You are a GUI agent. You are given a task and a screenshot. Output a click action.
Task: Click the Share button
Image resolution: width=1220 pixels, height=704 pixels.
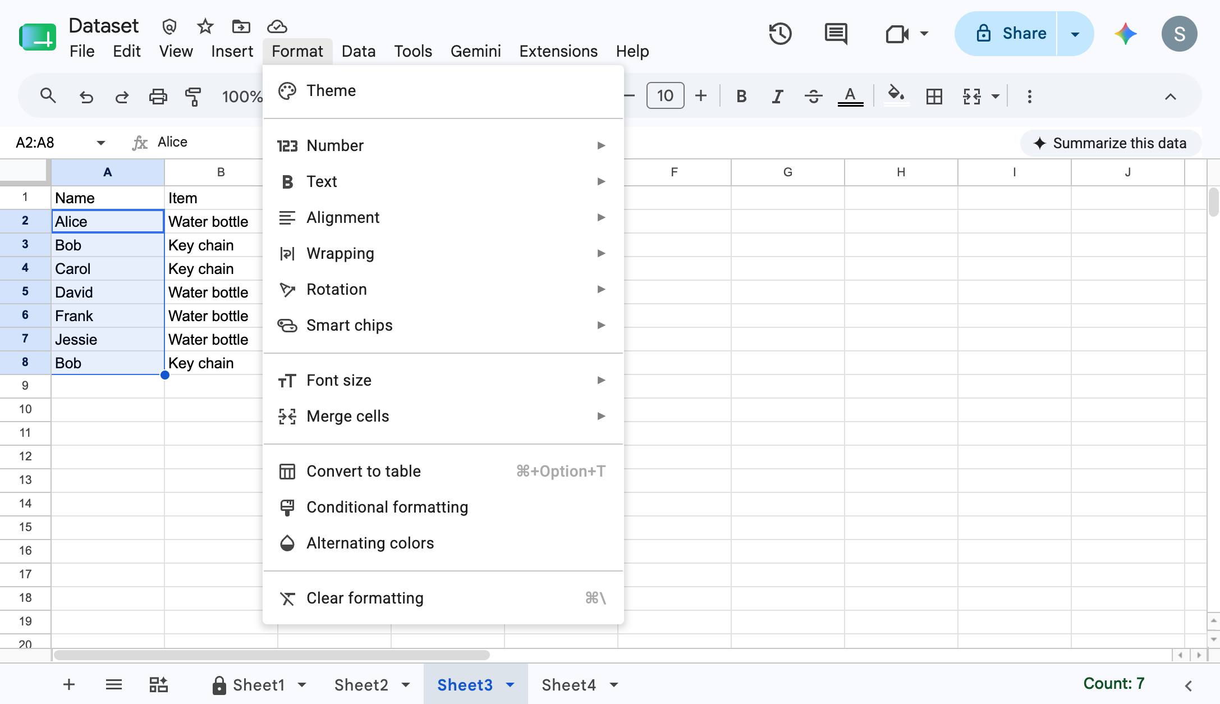(x=1006, y=34)
